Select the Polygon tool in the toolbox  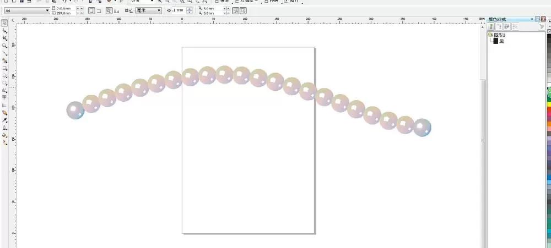point(5,83)
